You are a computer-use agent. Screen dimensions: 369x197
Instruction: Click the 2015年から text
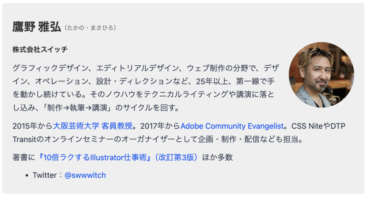(32, 126)
